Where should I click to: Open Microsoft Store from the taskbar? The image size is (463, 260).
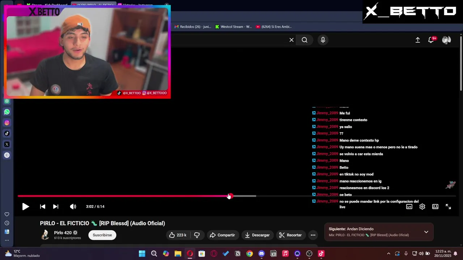coord(201,254)
